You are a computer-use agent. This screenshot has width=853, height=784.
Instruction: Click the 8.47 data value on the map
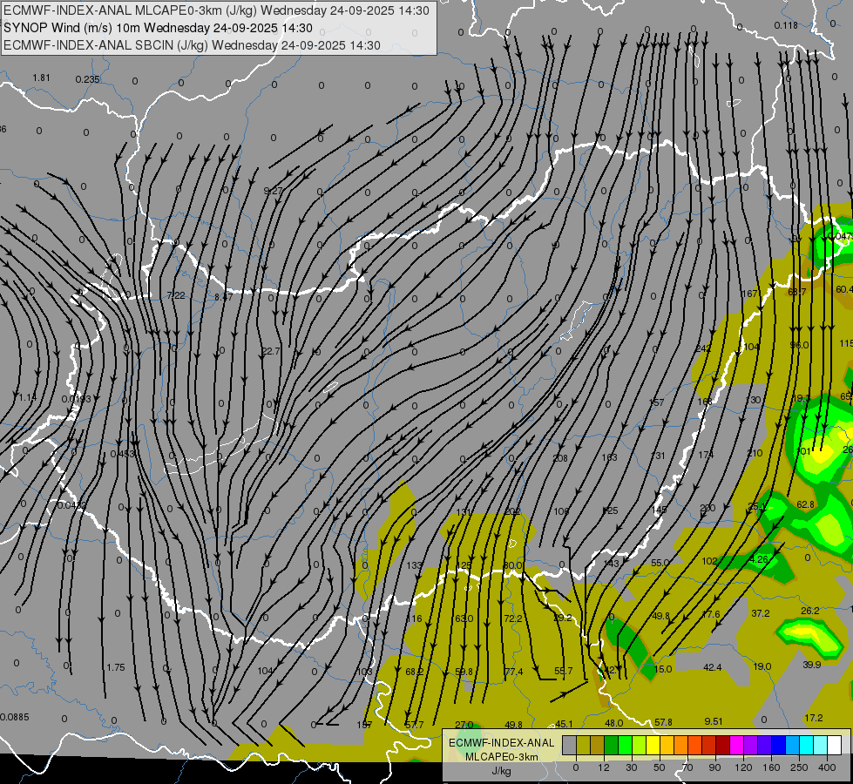click(223, 297)
